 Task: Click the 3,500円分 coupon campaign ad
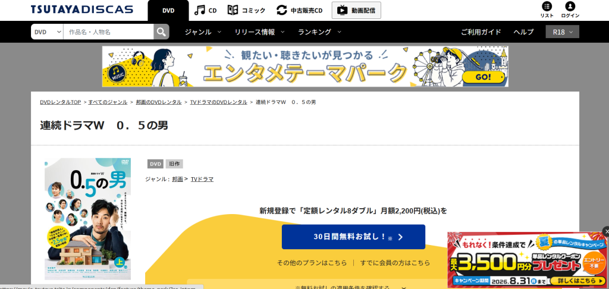pyautogui.click(x=527, y=260)
